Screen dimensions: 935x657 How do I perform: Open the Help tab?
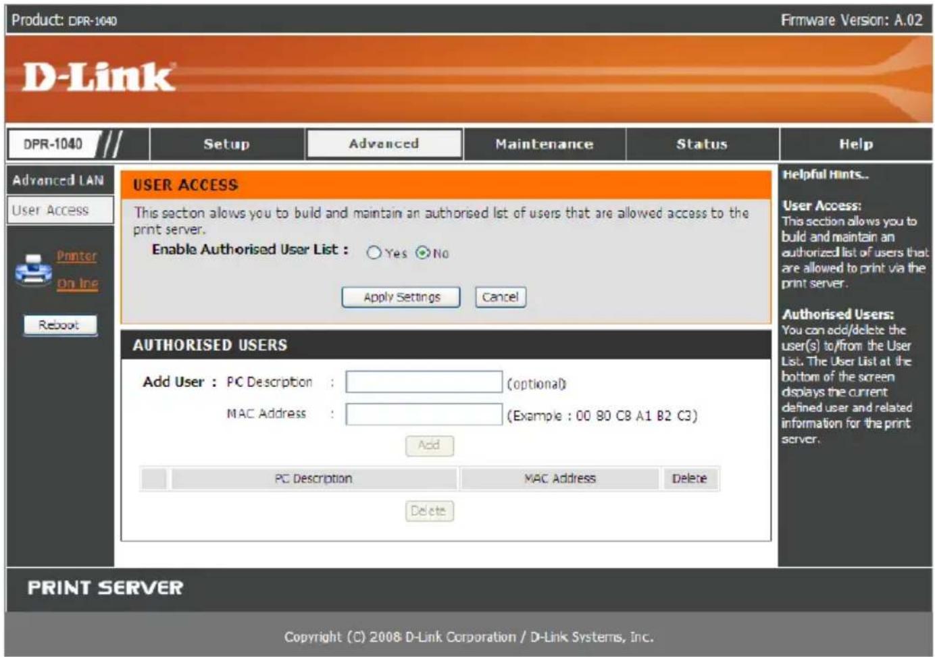click(856, 144)
